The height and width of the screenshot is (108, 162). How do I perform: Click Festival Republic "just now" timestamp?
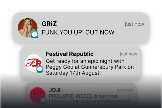[129, 54]
